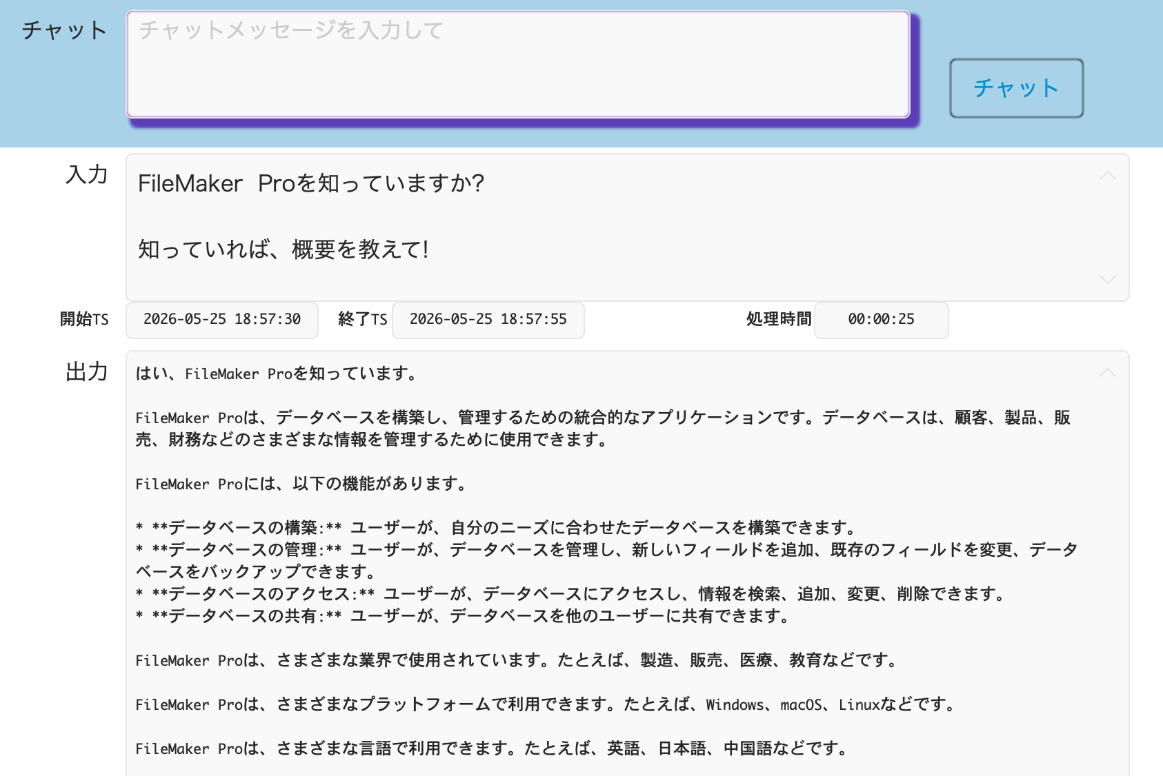Click the line 'はい、FileMaker Proを知っています。'
The image size is (1163, 776).
tap(277, 374)
